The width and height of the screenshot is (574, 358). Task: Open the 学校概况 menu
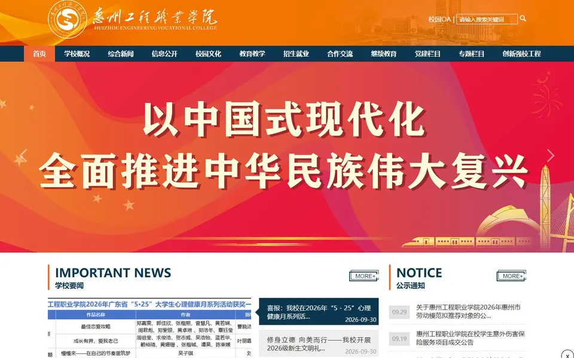(77, 54)
